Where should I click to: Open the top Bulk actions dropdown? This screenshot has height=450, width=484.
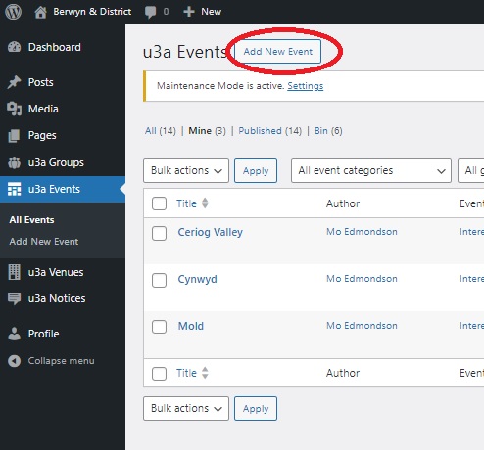(186, 170)
